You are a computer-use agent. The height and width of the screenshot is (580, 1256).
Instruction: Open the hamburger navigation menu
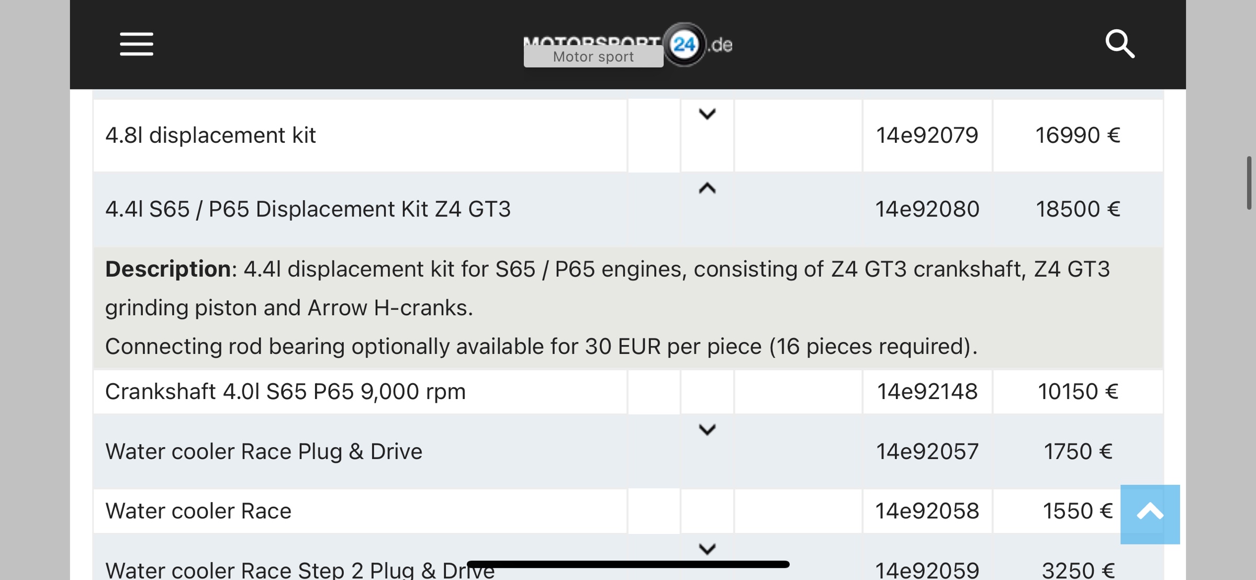pyautogui.click(x=136, y=44)
